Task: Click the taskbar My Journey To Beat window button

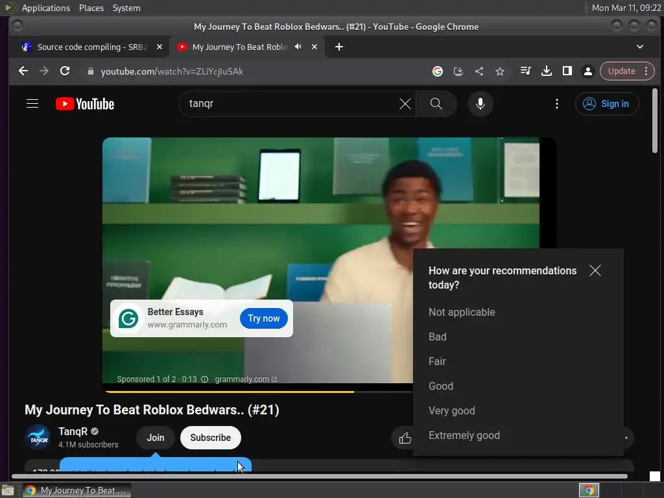Action: click(77, 490)
